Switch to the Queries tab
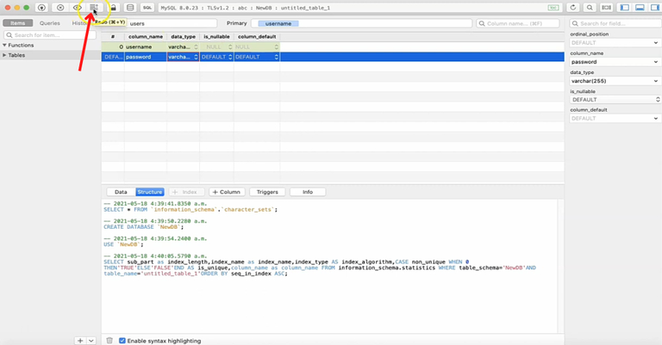The height and width of the screenshot is (345, 662). click(x=49, y=23)
